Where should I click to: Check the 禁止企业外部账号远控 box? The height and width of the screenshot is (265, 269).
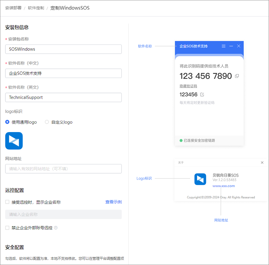7,228
